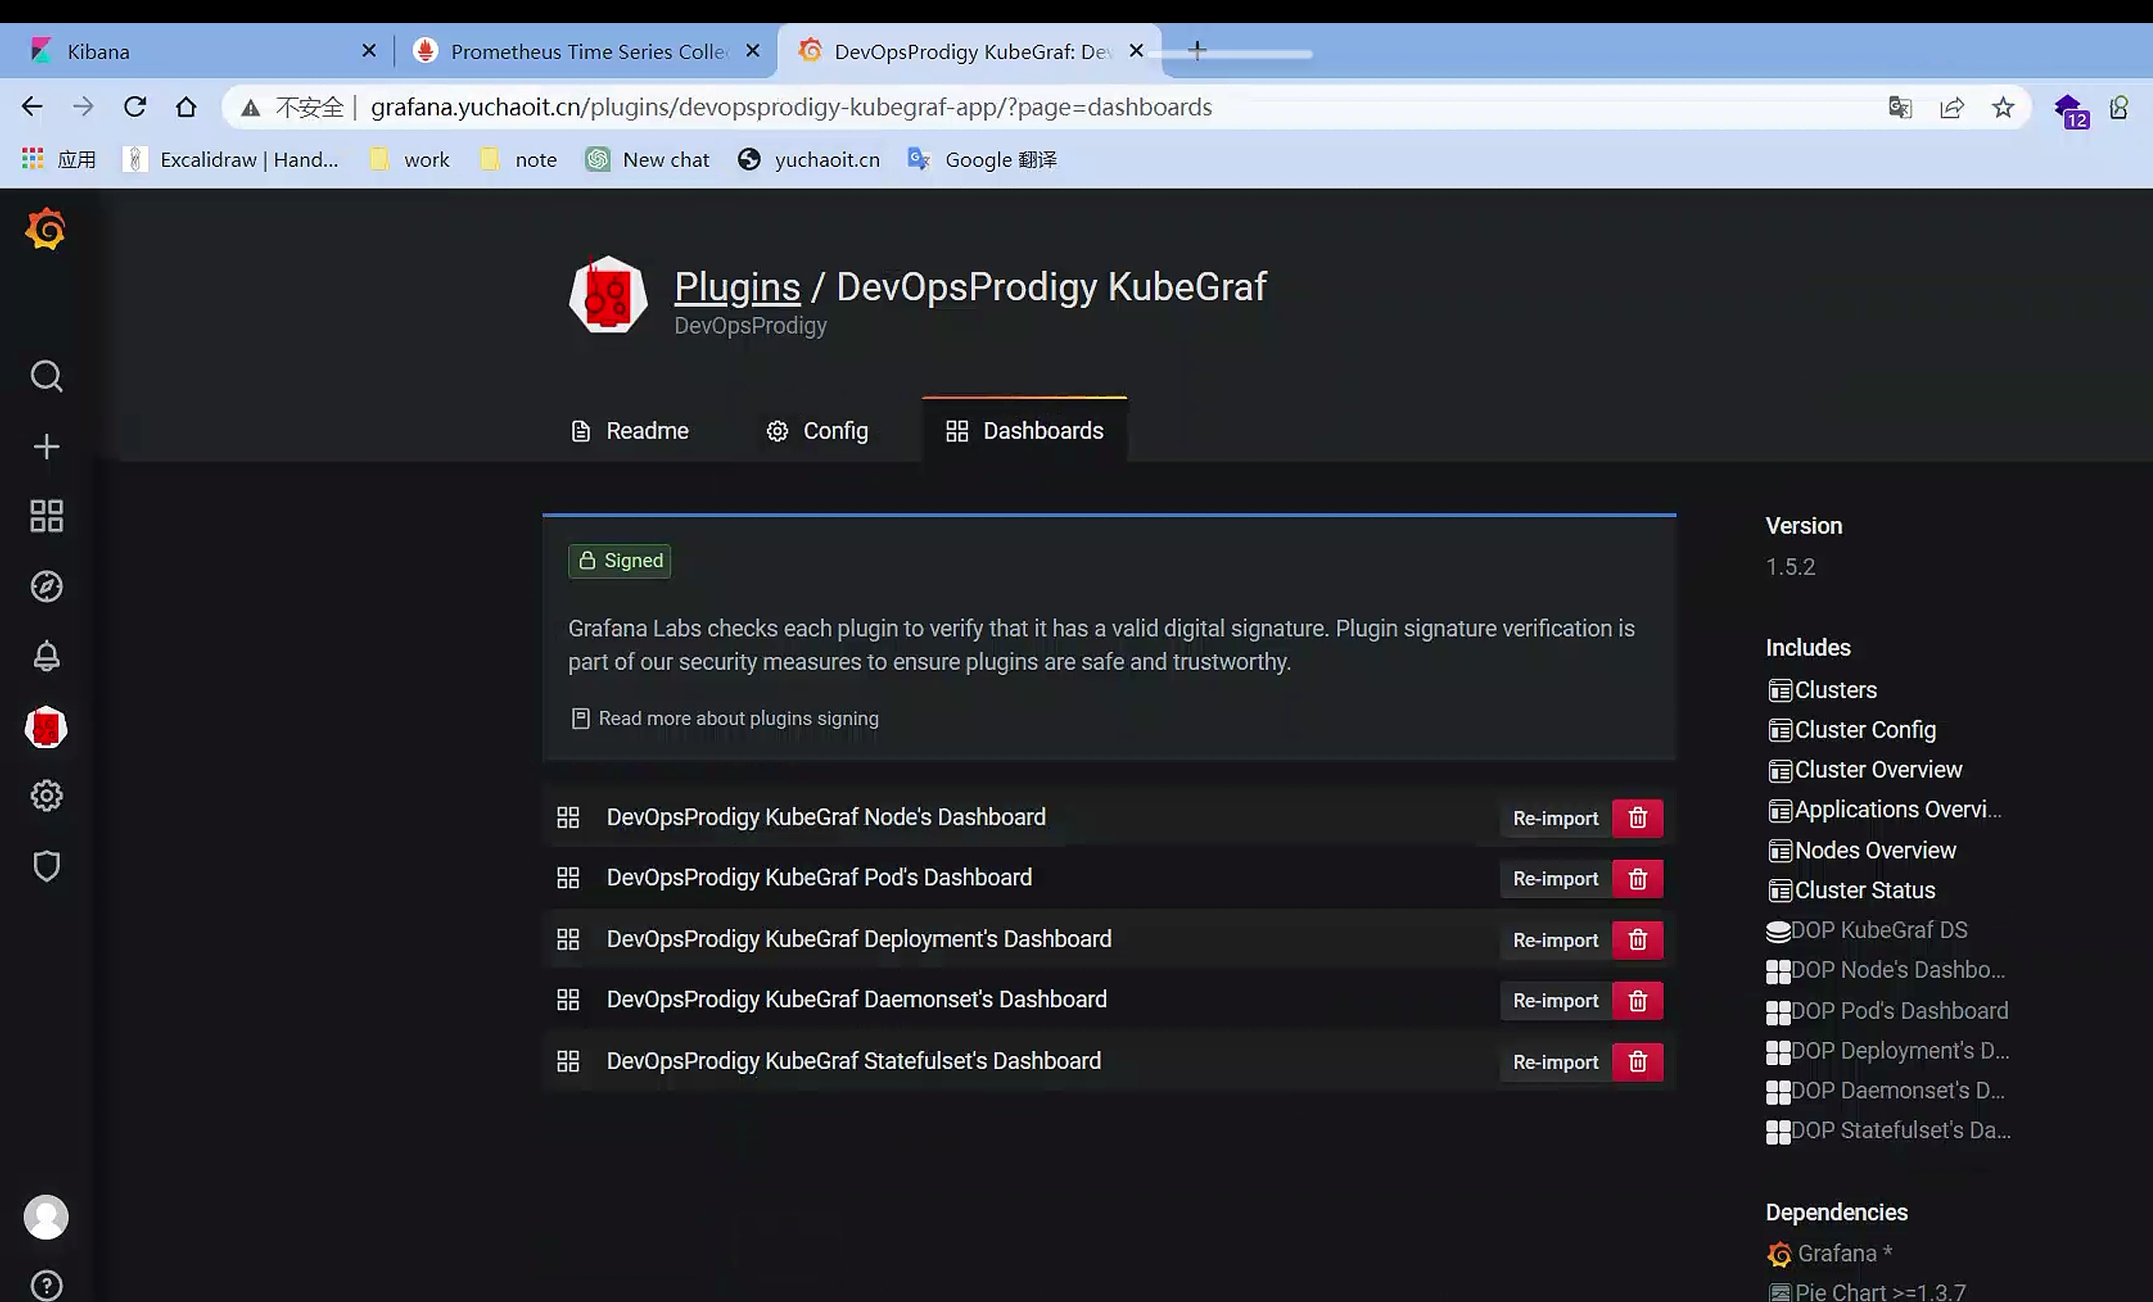Open Read more about plugins signing
The image size is (2153, 1302).
click(x=737, y=718)
